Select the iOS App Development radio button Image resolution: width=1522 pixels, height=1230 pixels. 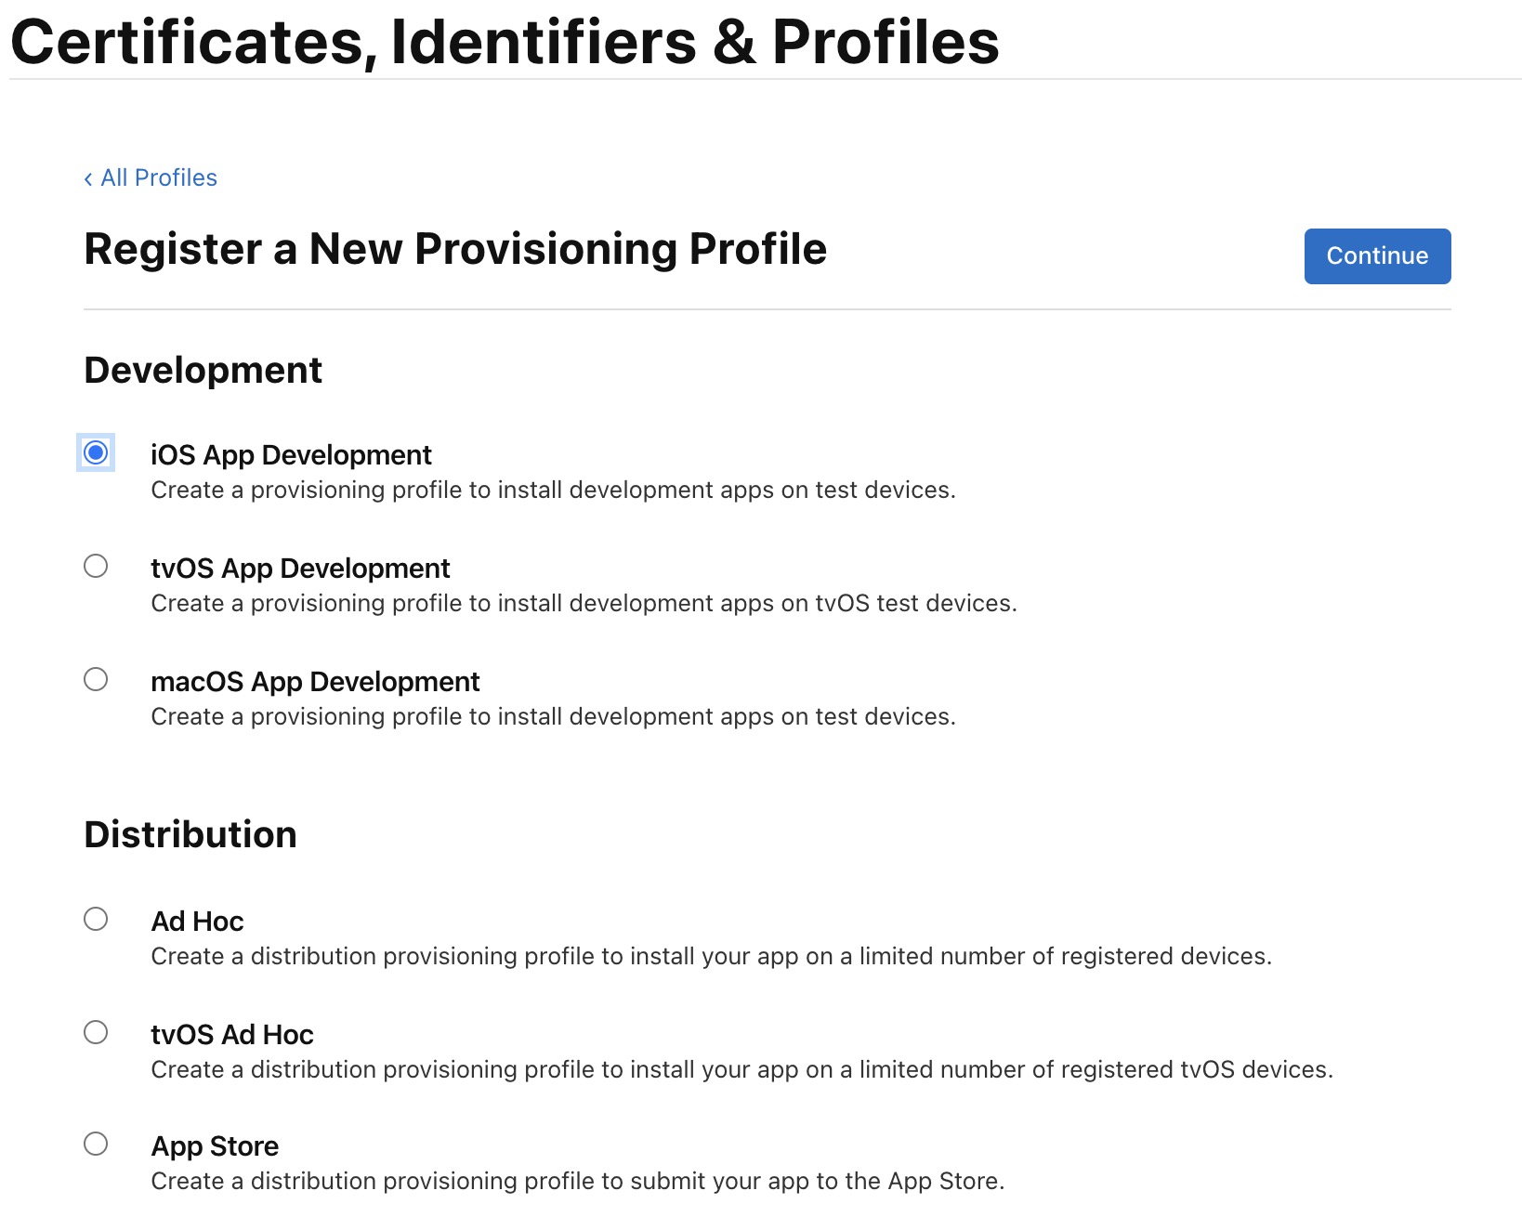96,452
